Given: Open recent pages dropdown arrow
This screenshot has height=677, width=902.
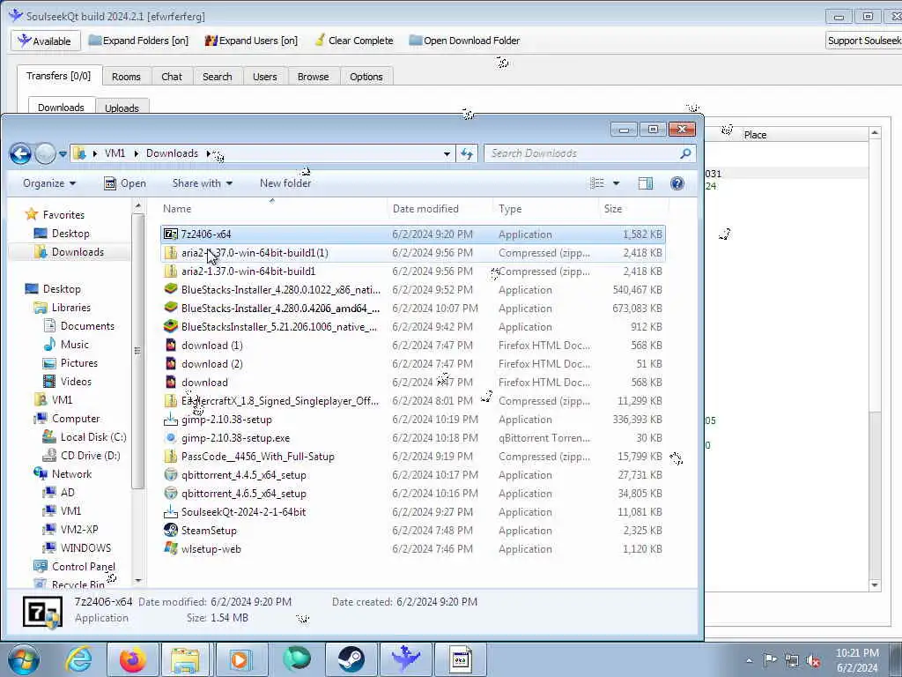Looking at the screenshot, I should pyautogui.click(x=63, y=153).
